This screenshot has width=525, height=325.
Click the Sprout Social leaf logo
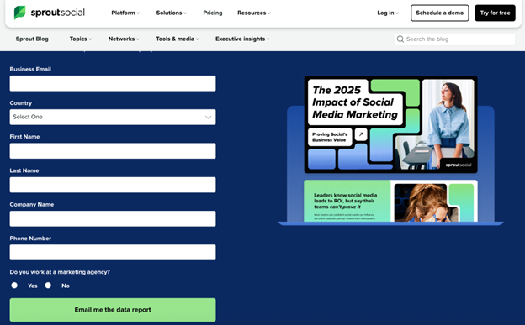point(19,13)
